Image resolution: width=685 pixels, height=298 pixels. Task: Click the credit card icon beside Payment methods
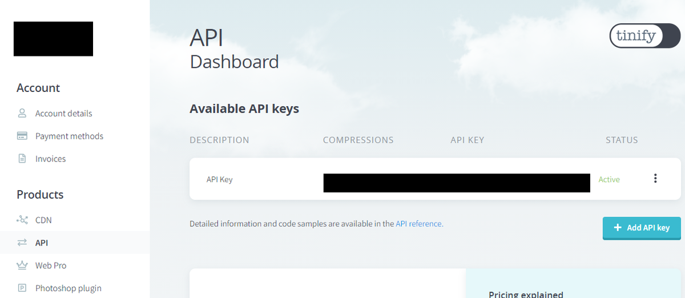[x=22, y=136]
